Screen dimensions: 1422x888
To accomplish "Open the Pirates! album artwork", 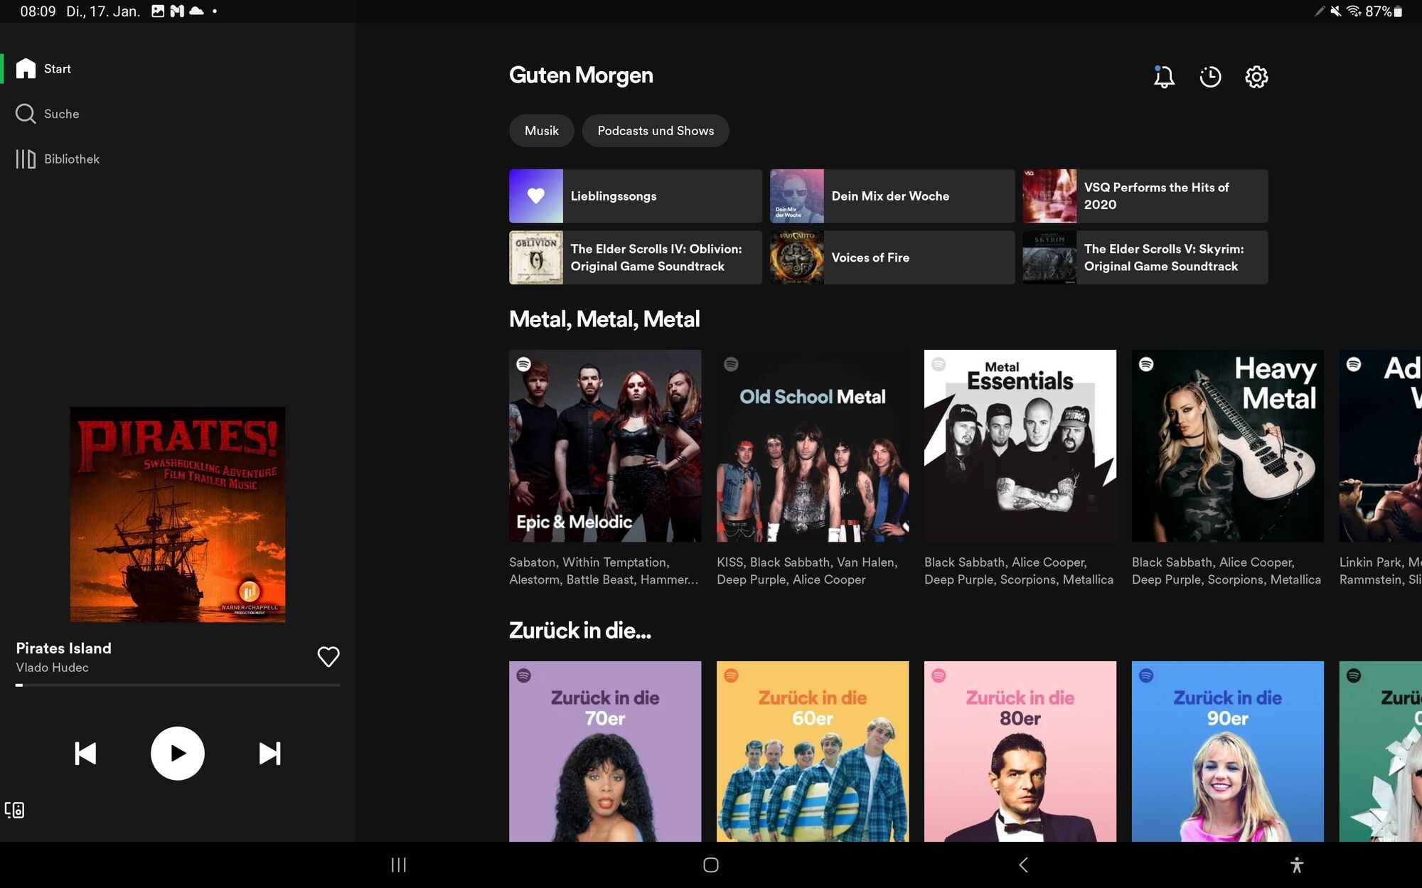I will tap(178, 515).
